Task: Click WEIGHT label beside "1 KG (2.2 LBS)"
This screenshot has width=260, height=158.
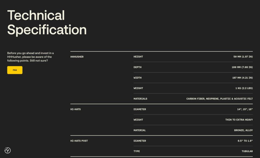Action: point(138,88)
